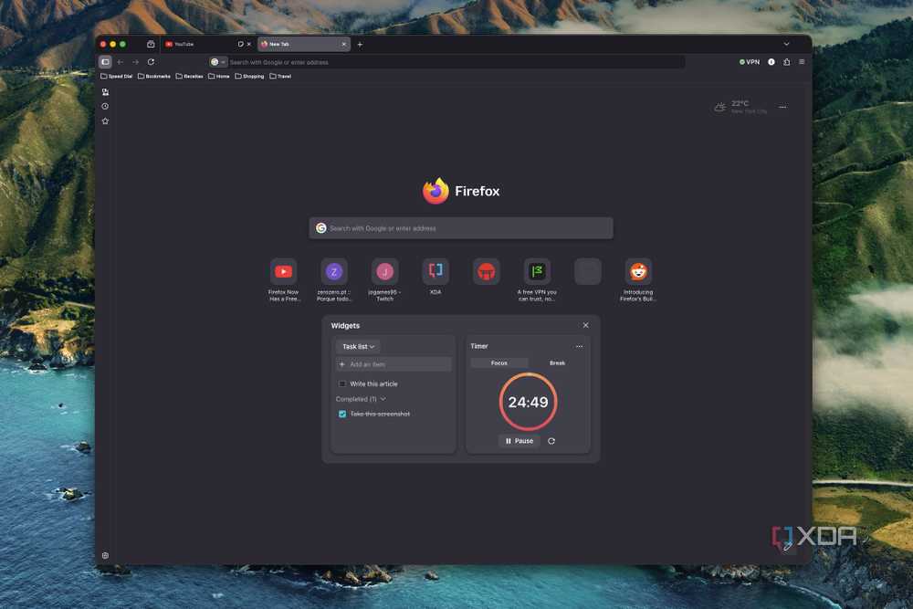Image resolution: width=913 pixels, height=609 pixels.
Task: Open the Speed Dial bookmarks folder
Action: tap(117, 77)
